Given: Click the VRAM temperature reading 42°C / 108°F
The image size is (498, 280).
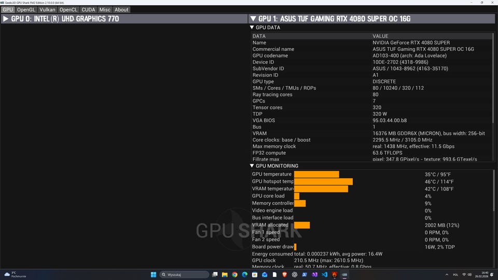Looking at the screenshot, I should (x=439, y=189).
